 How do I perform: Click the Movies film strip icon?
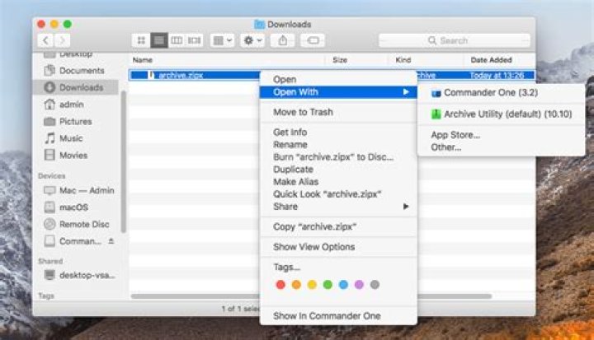pos(49,155)
